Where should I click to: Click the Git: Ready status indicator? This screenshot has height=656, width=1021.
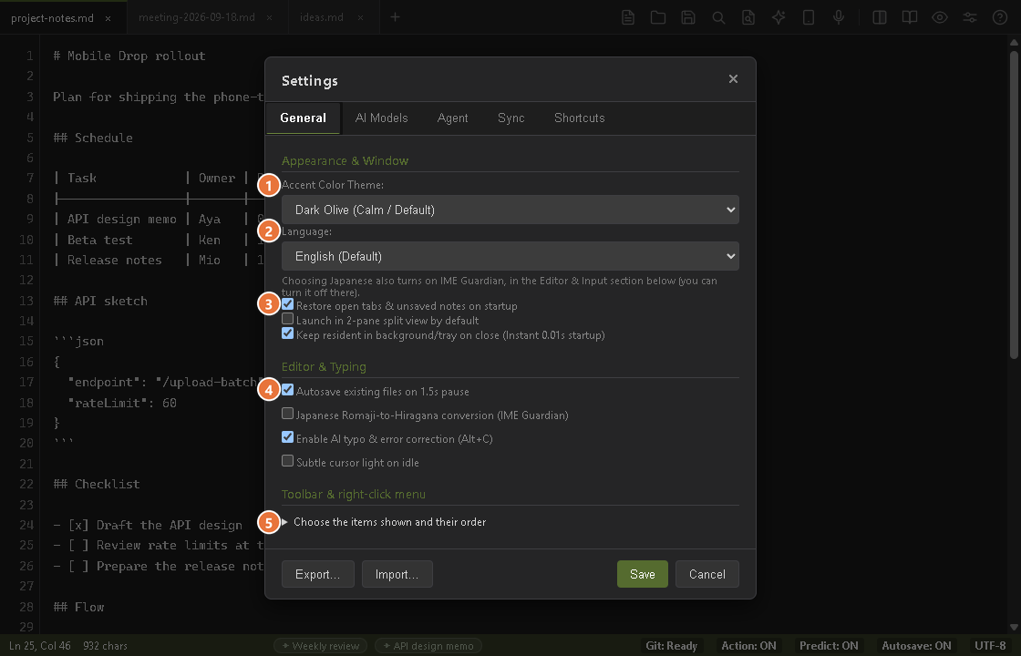671,646
